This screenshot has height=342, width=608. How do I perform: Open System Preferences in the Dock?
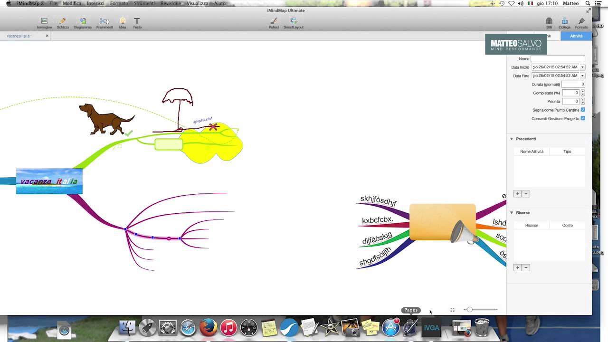pos(168,328)
